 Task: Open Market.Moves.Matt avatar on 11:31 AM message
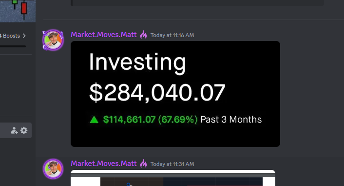[53, 169]
